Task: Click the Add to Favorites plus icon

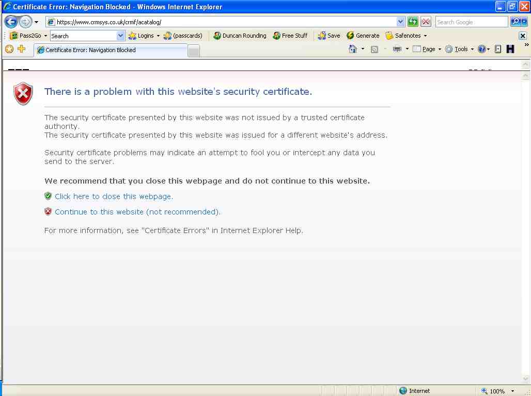Action: 21,49
